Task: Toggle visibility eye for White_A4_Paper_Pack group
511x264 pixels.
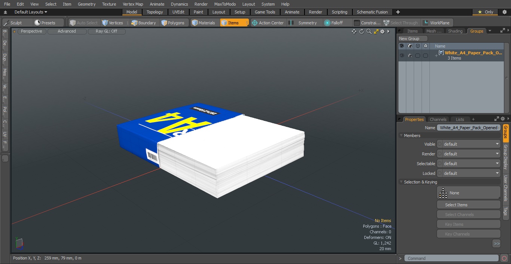Action: [402, 55]
